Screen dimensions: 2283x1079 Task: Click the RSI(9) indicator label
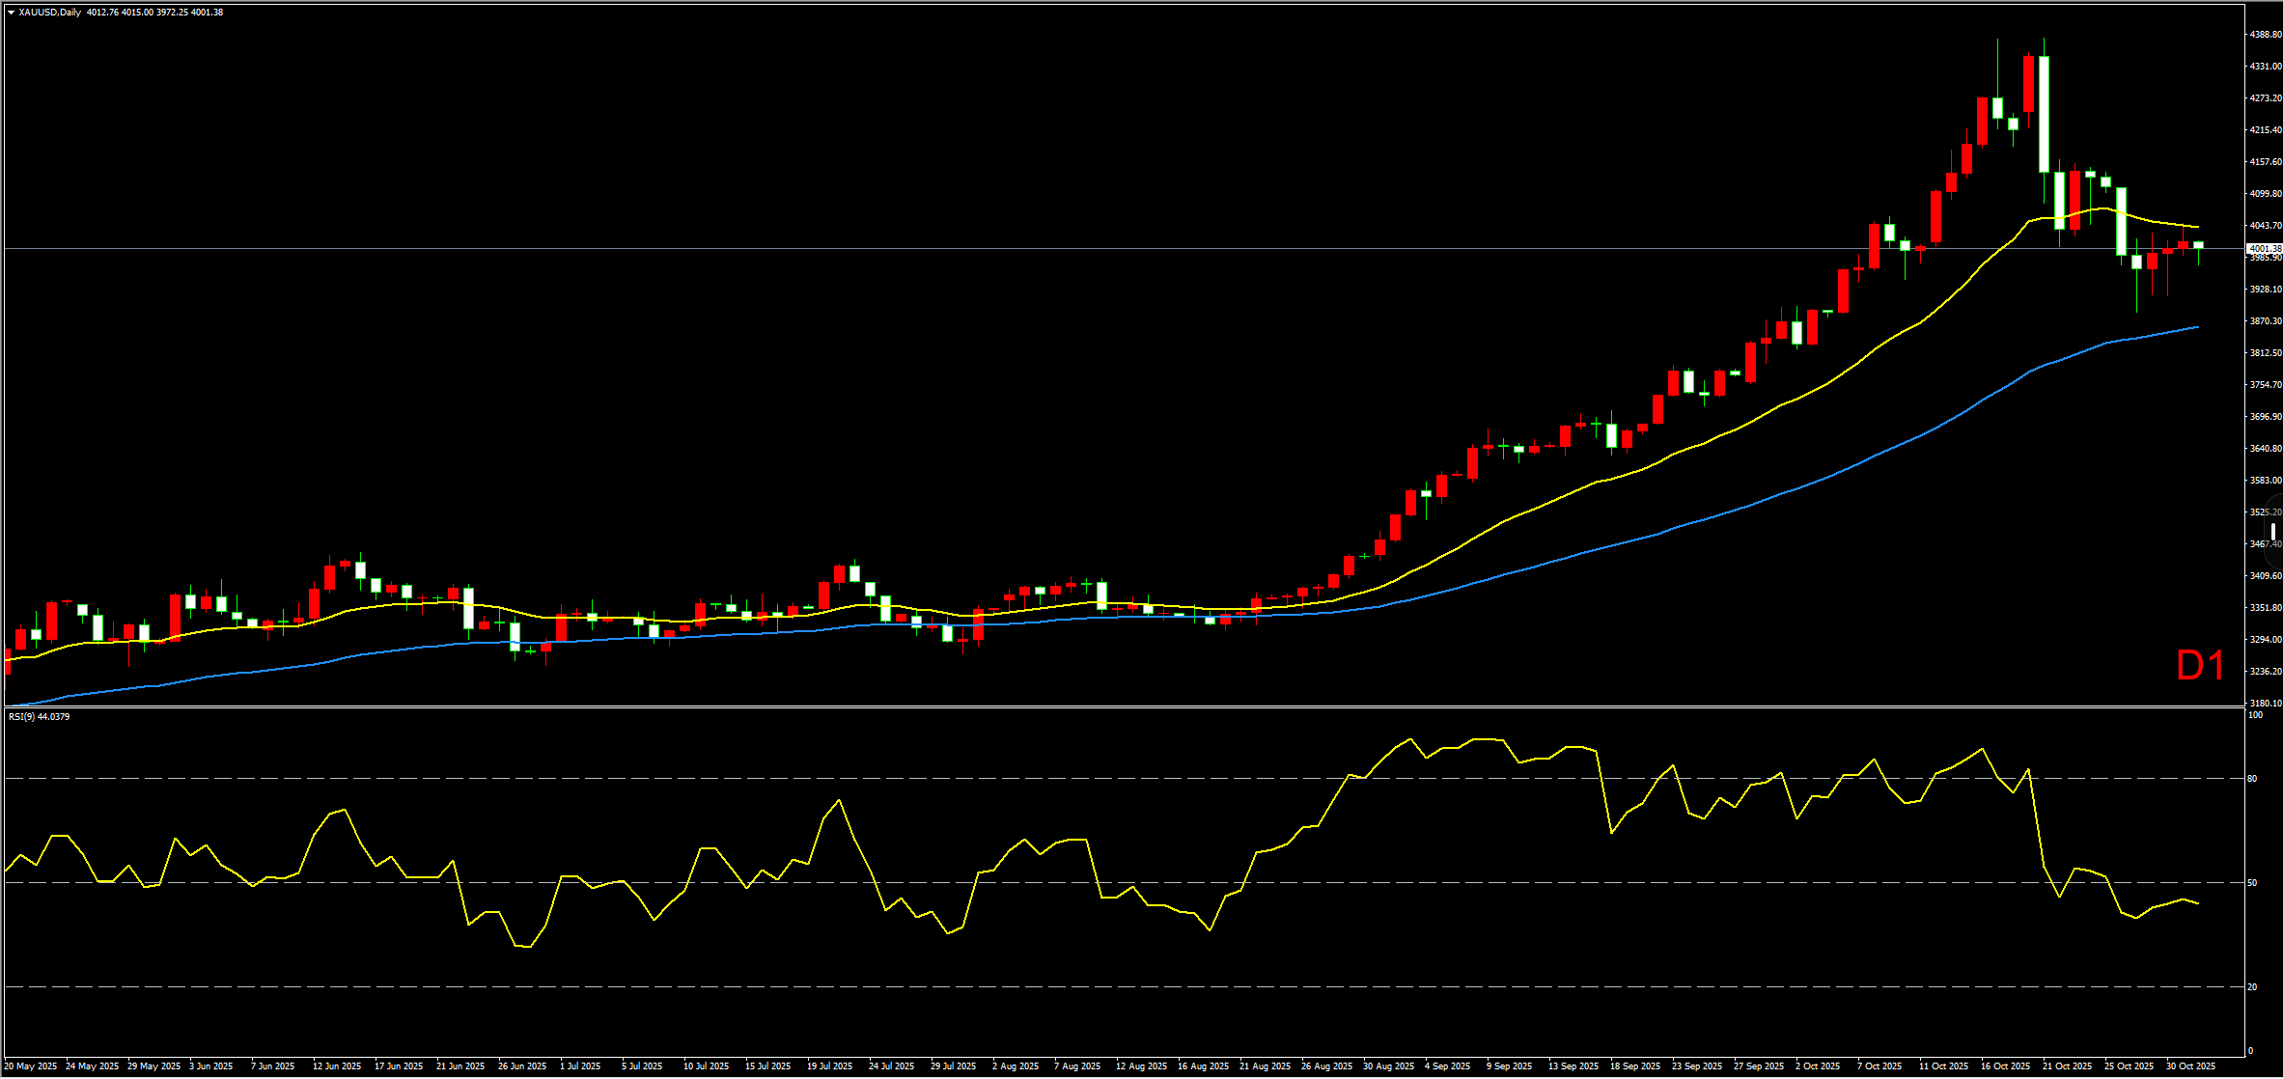coord(39,717)
